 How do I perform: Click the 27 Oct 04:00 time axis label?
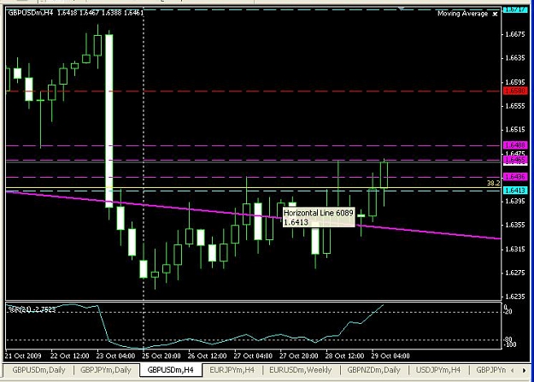pyautogui.click(x=253, y=356)
